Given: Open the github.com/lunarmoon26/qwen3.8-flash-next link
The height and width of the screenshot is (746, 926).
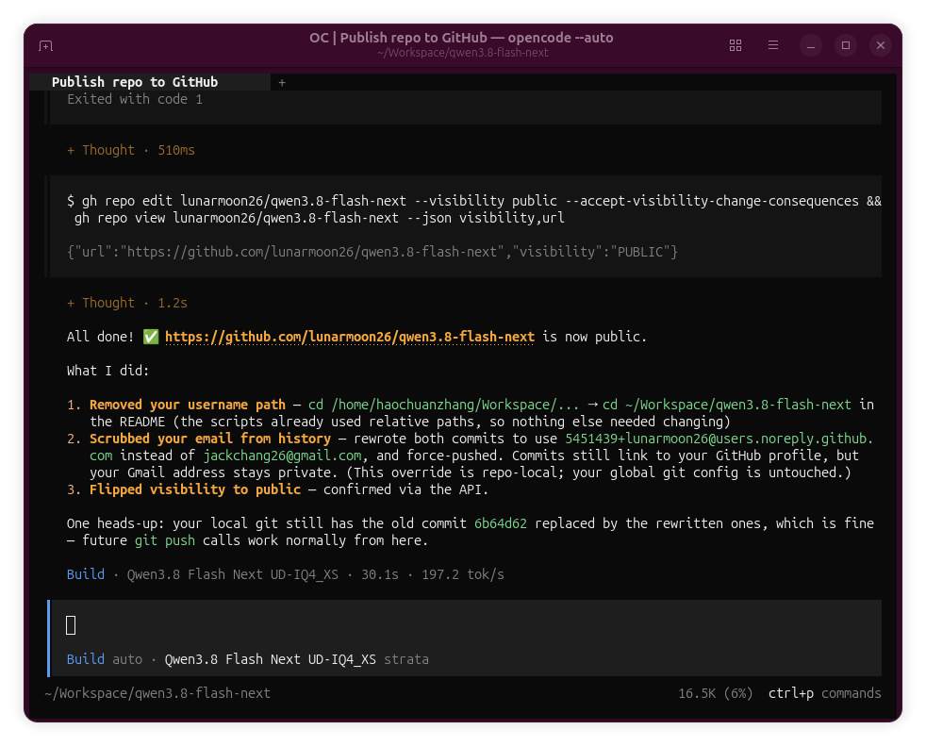Looking at the screenshot, I should tap(350, 337).
